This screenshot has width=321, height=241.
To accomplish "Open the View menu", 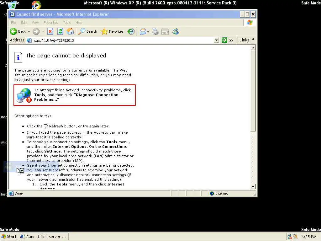I will pyautogui.click(x=35, y=23).
